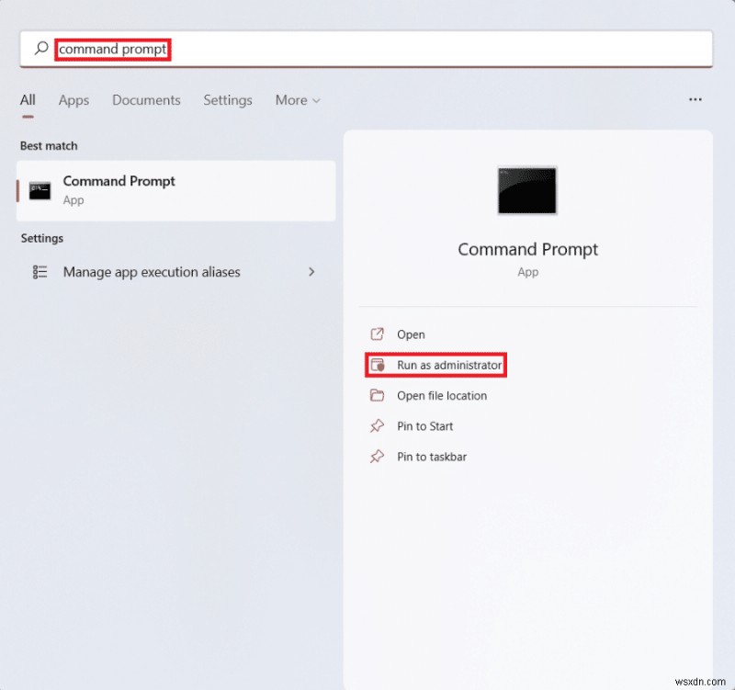Click the large Command Prompt preview icon
Screen dimensions: 735x690
[526, 190]
